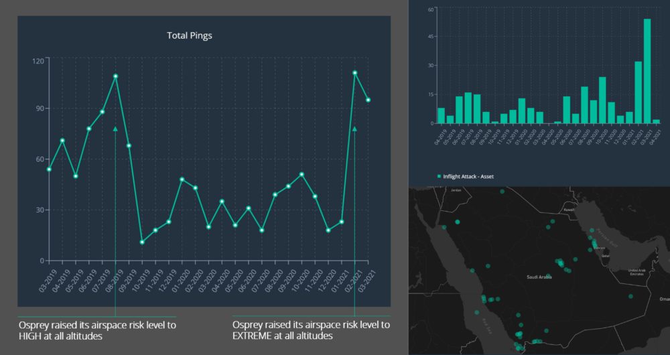Click the 07-2019 bar in bar chart
The width and height of the screenshot is (670, 355).
pos(468,108)
